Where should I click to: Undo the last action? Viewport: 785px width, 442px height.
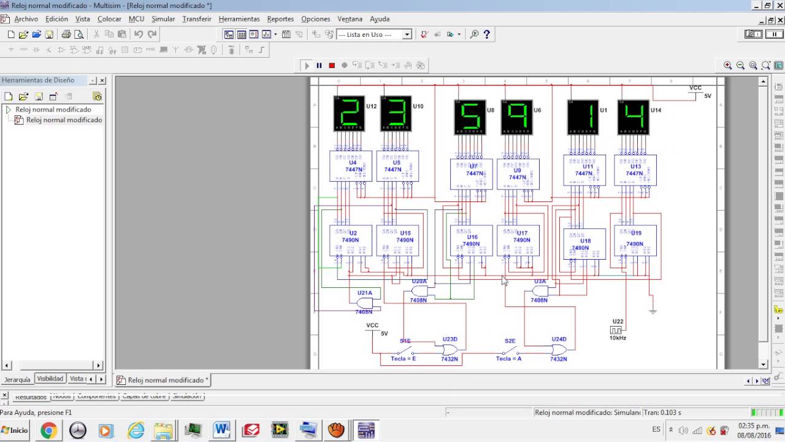139,34
